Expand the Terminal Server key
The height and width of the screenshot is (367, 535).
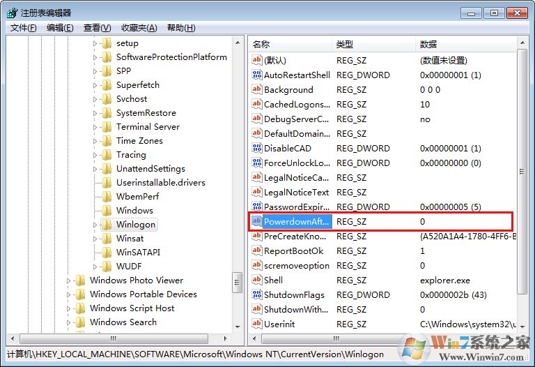pyautogui.click(x=95, y=127)
